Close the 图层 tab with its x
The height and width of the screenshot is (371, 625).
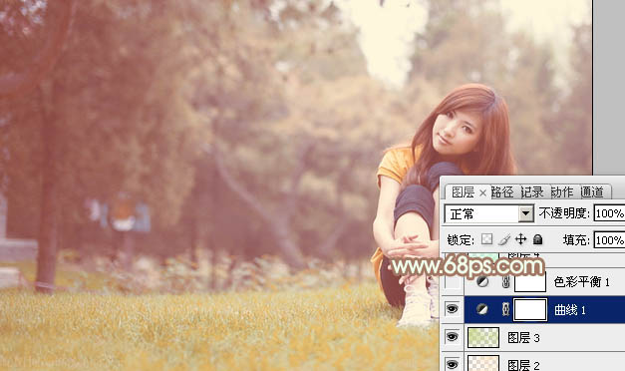tap(482, 193)
